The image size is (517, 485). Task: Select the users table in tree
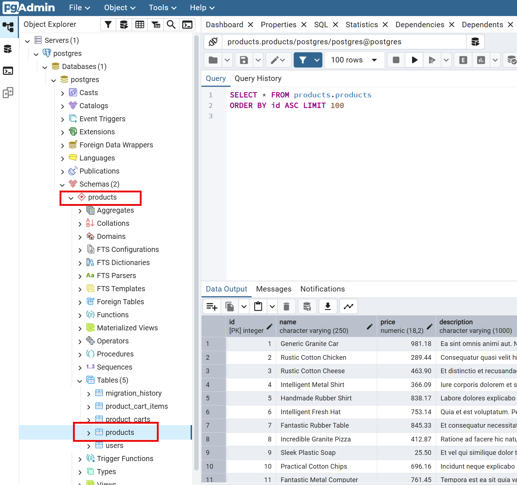point(114,445)
